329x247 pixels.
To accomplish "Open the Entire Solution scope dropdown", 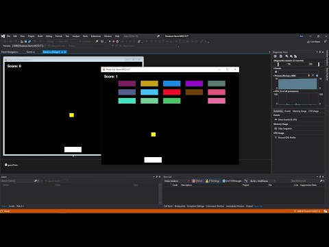I will (177, 181).
